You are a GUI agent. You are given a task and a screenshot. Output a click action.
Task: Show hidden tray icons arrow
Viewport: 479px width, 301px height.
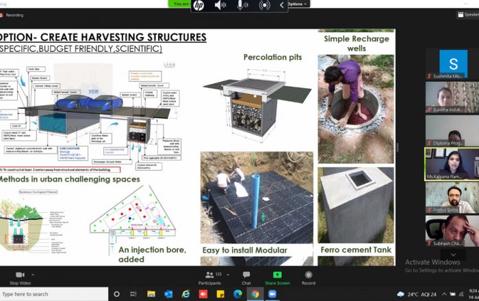(x=444, y=294)
